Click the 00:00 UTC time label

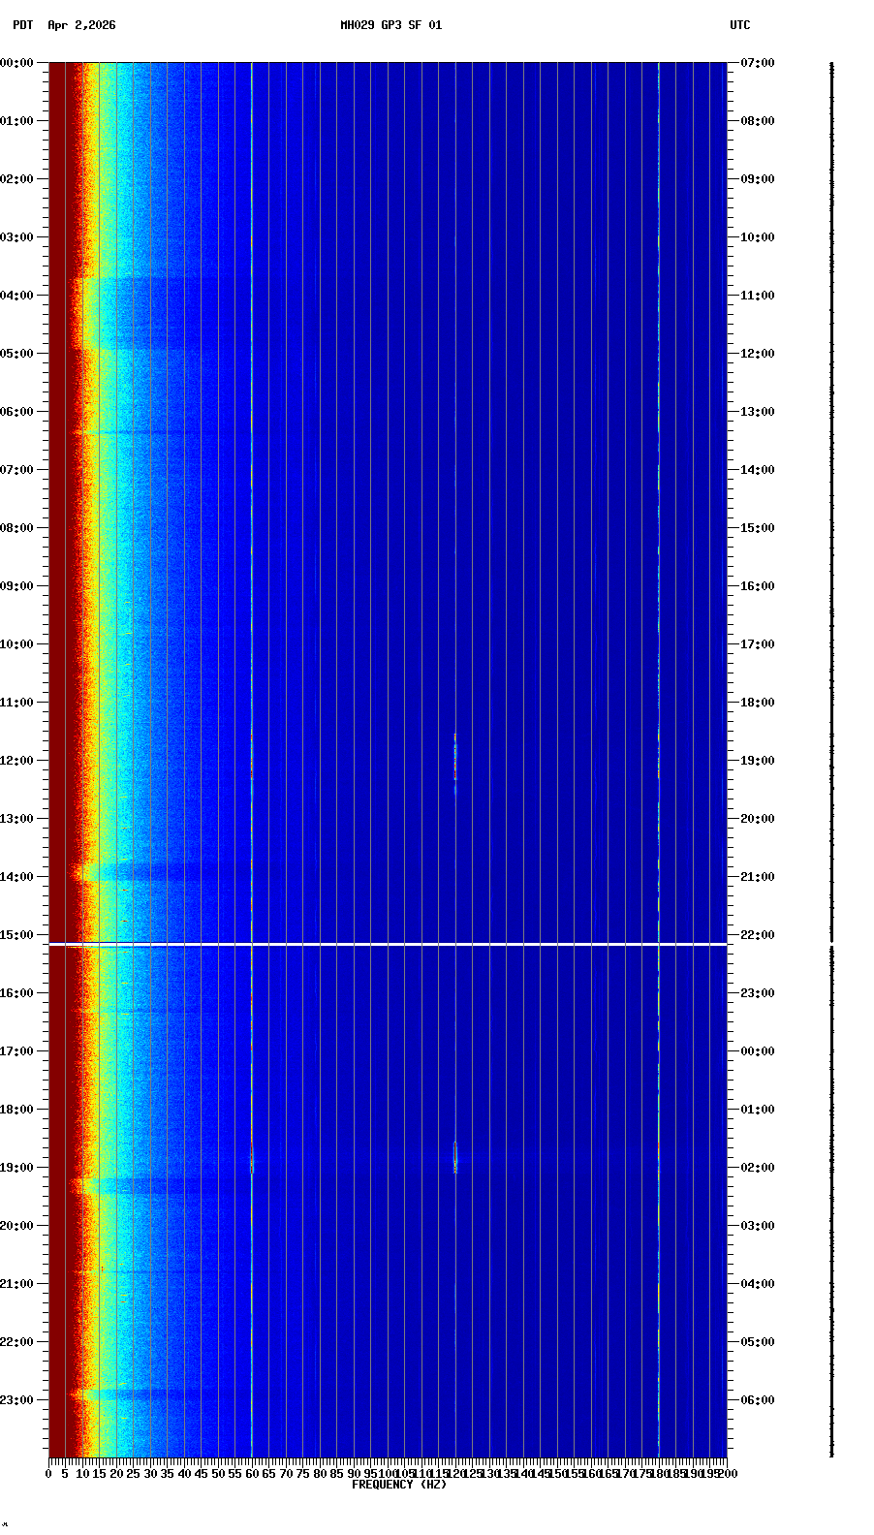[758, 1051]
